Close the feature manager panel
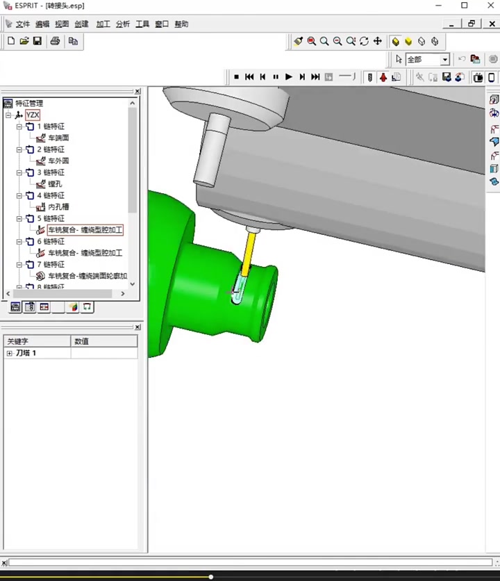The image size is (500, 581). click(137, 91)
